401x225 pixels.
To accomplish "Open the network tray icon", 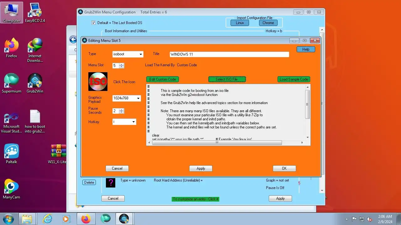I will [362, 219].
